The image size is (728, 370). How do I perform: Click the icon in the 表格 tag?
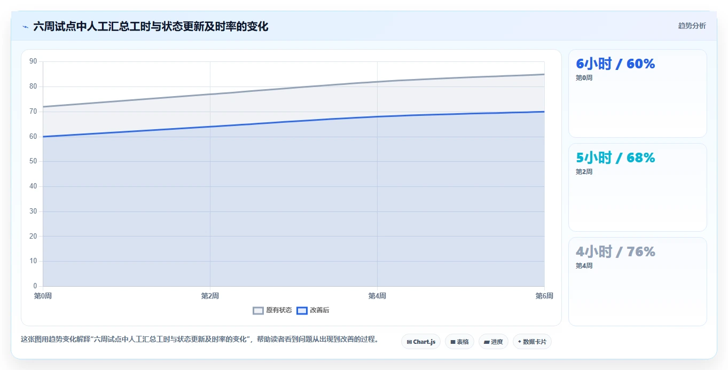pyautogui.click(x=453, y=342)
